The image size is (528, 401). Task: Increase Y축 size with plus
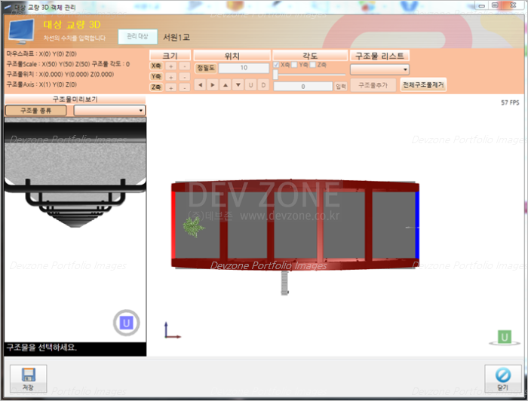(170, 77)
